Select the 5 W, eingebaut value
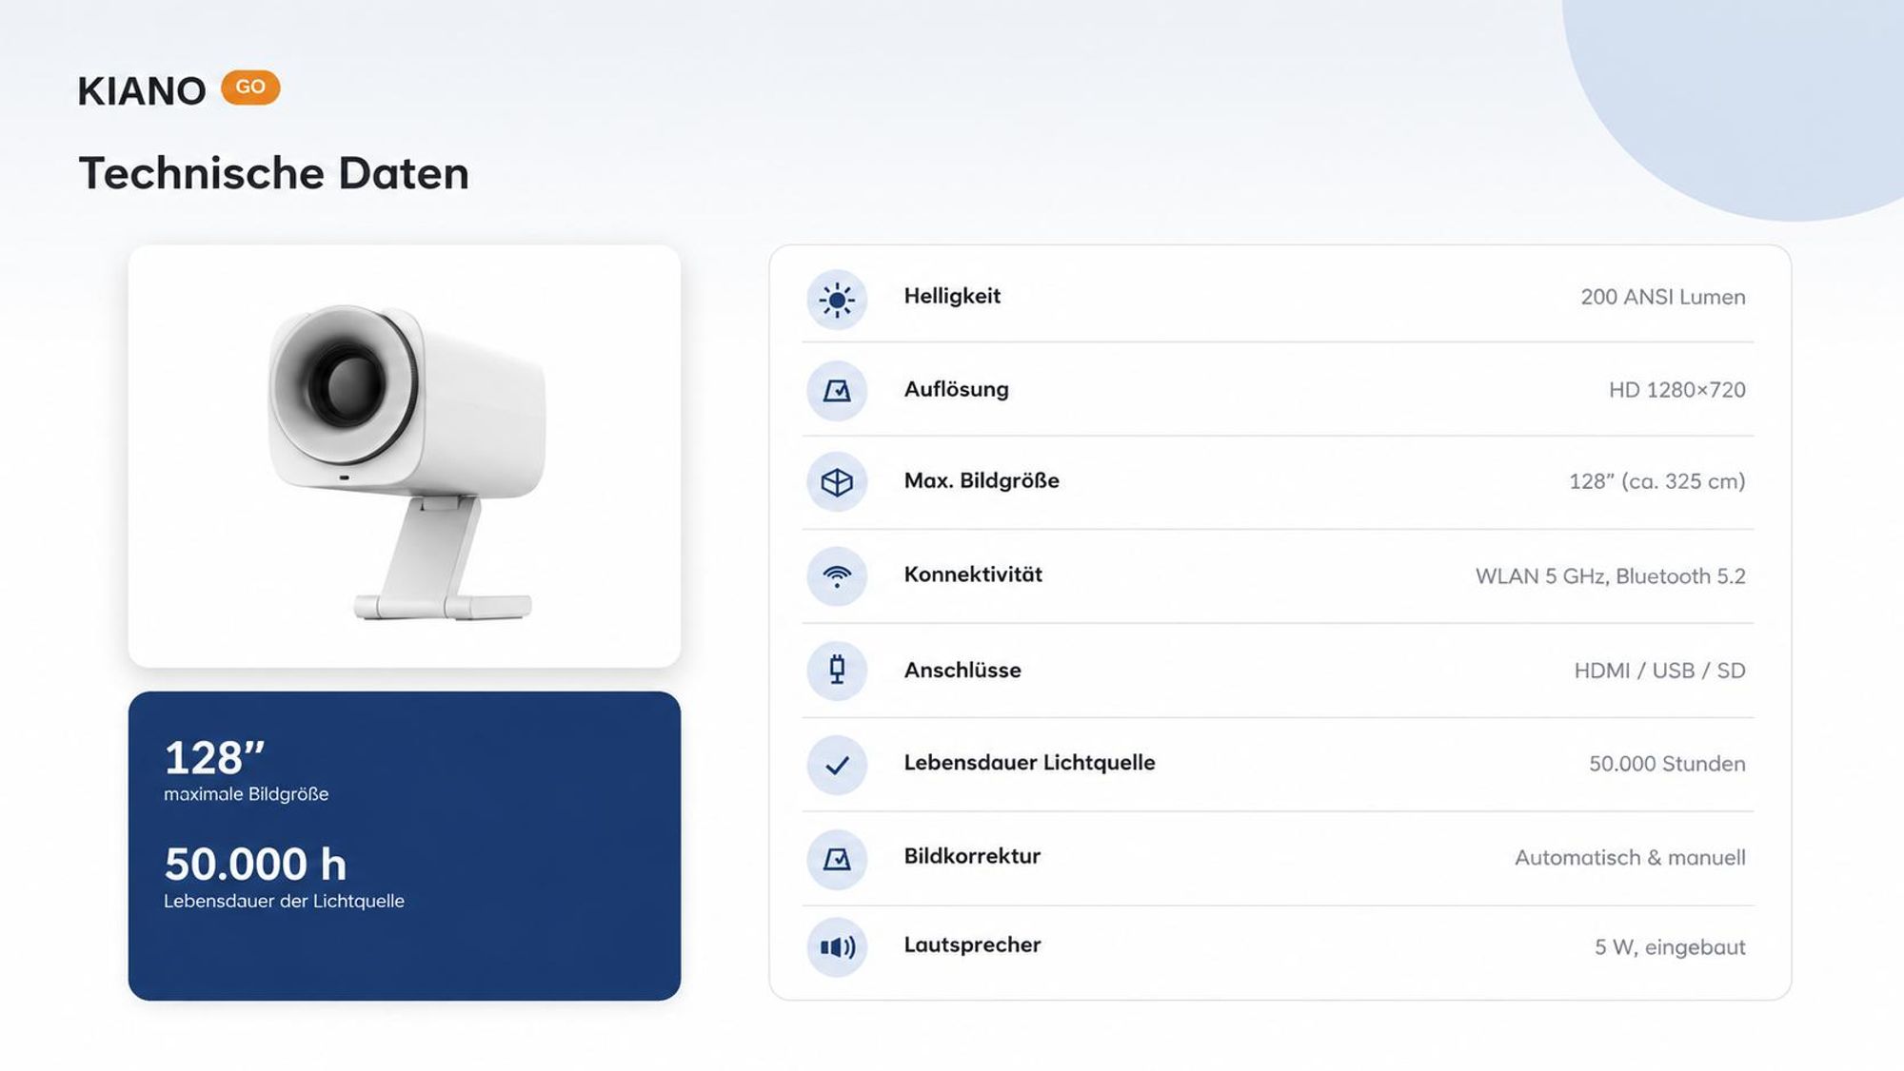 pyautogui.click(x=1670, y=947)
